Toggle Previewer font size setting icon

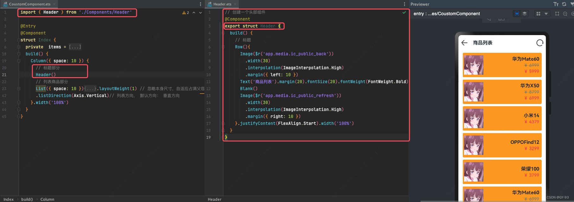coord(556,4)
